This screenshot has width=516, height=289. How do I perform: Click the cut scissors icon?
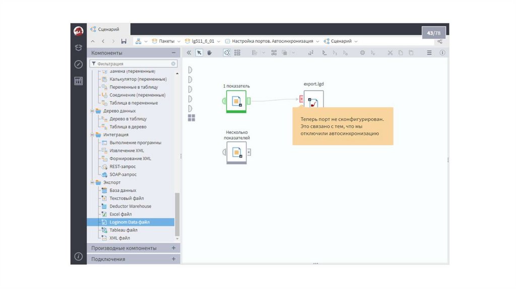pyautogui.click(x=390, y=52)
